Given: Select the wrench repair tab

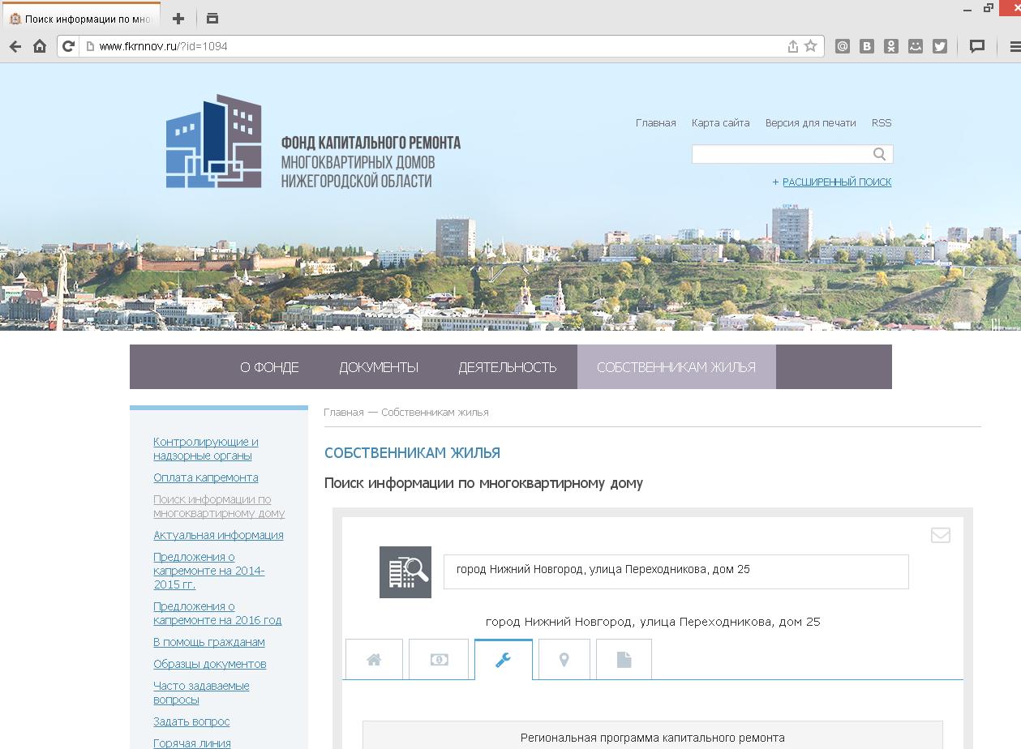Looking at the screenshot, I should pyautogui.click(x=503, y=659).
